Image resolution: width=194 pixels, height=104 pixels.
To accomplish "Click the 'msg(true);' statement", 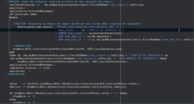I will 17,8.
